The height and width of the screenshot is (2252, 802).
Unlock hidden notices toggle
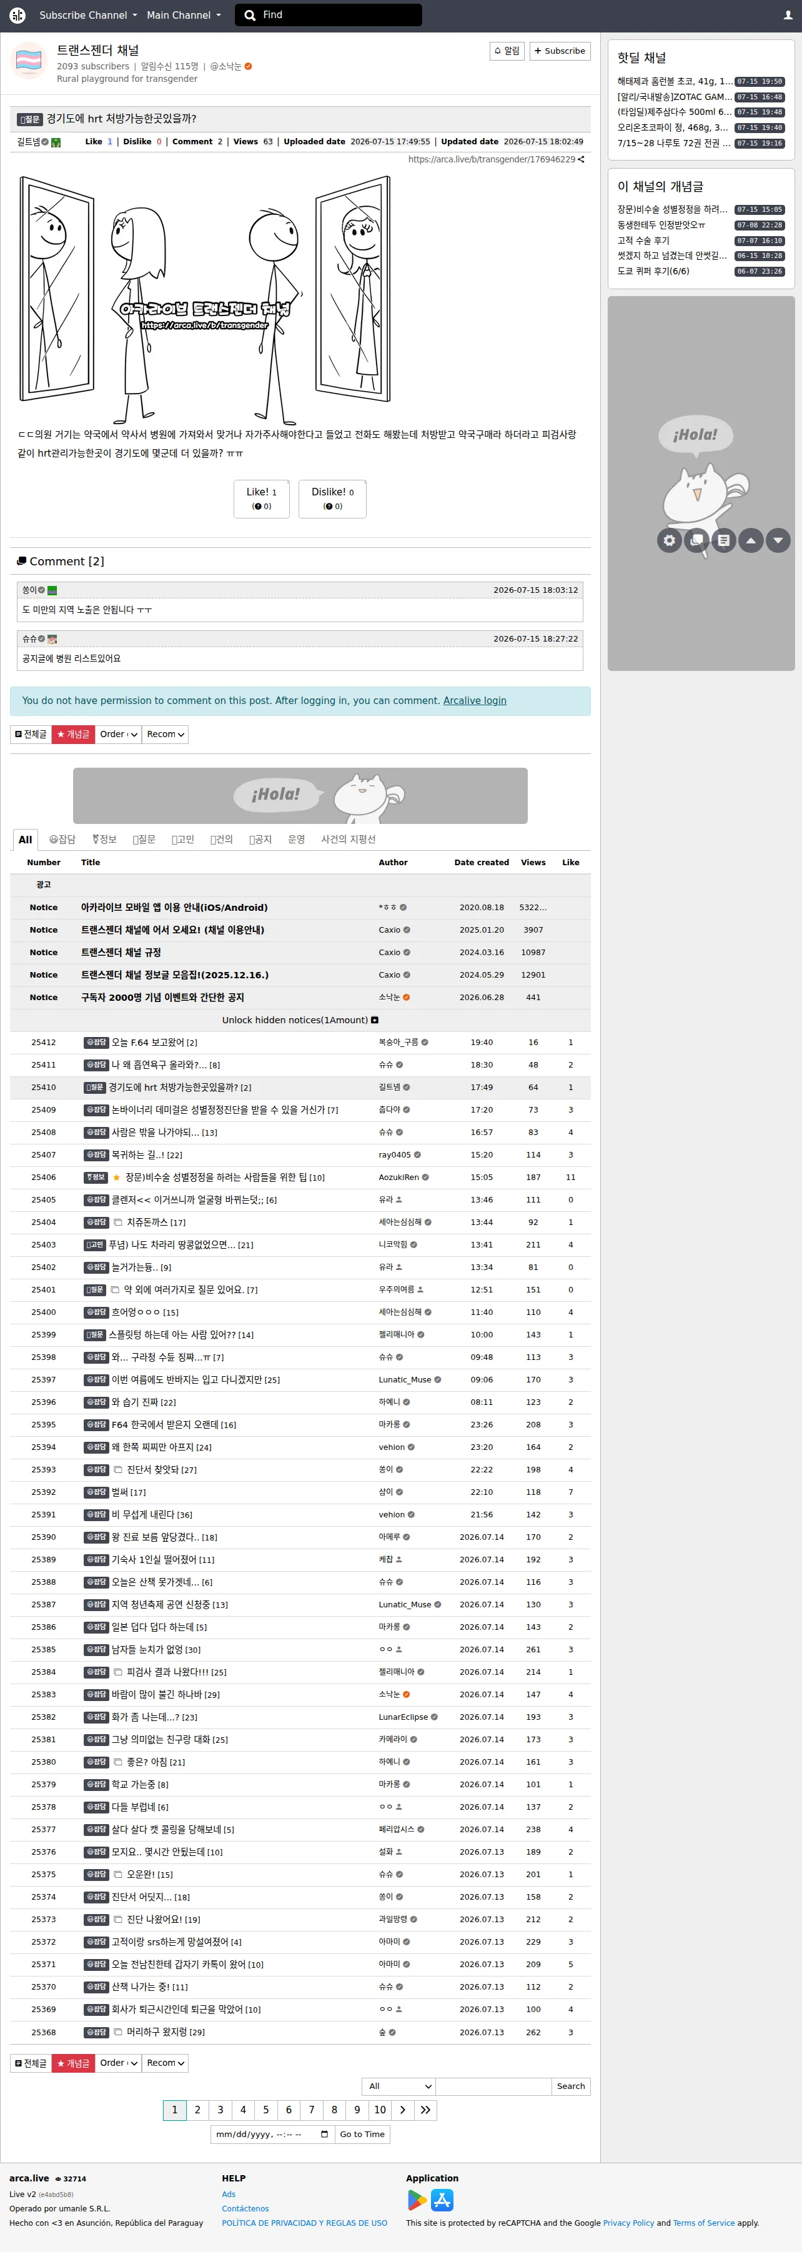(300, 1019)
